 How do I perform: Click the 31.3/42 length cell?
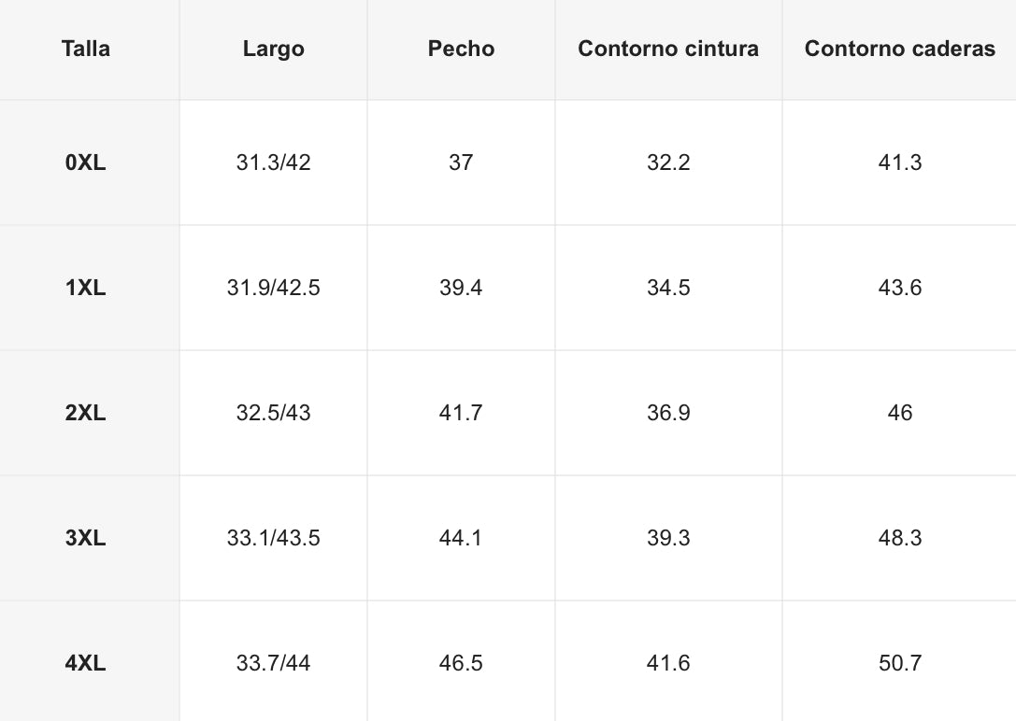273,163
